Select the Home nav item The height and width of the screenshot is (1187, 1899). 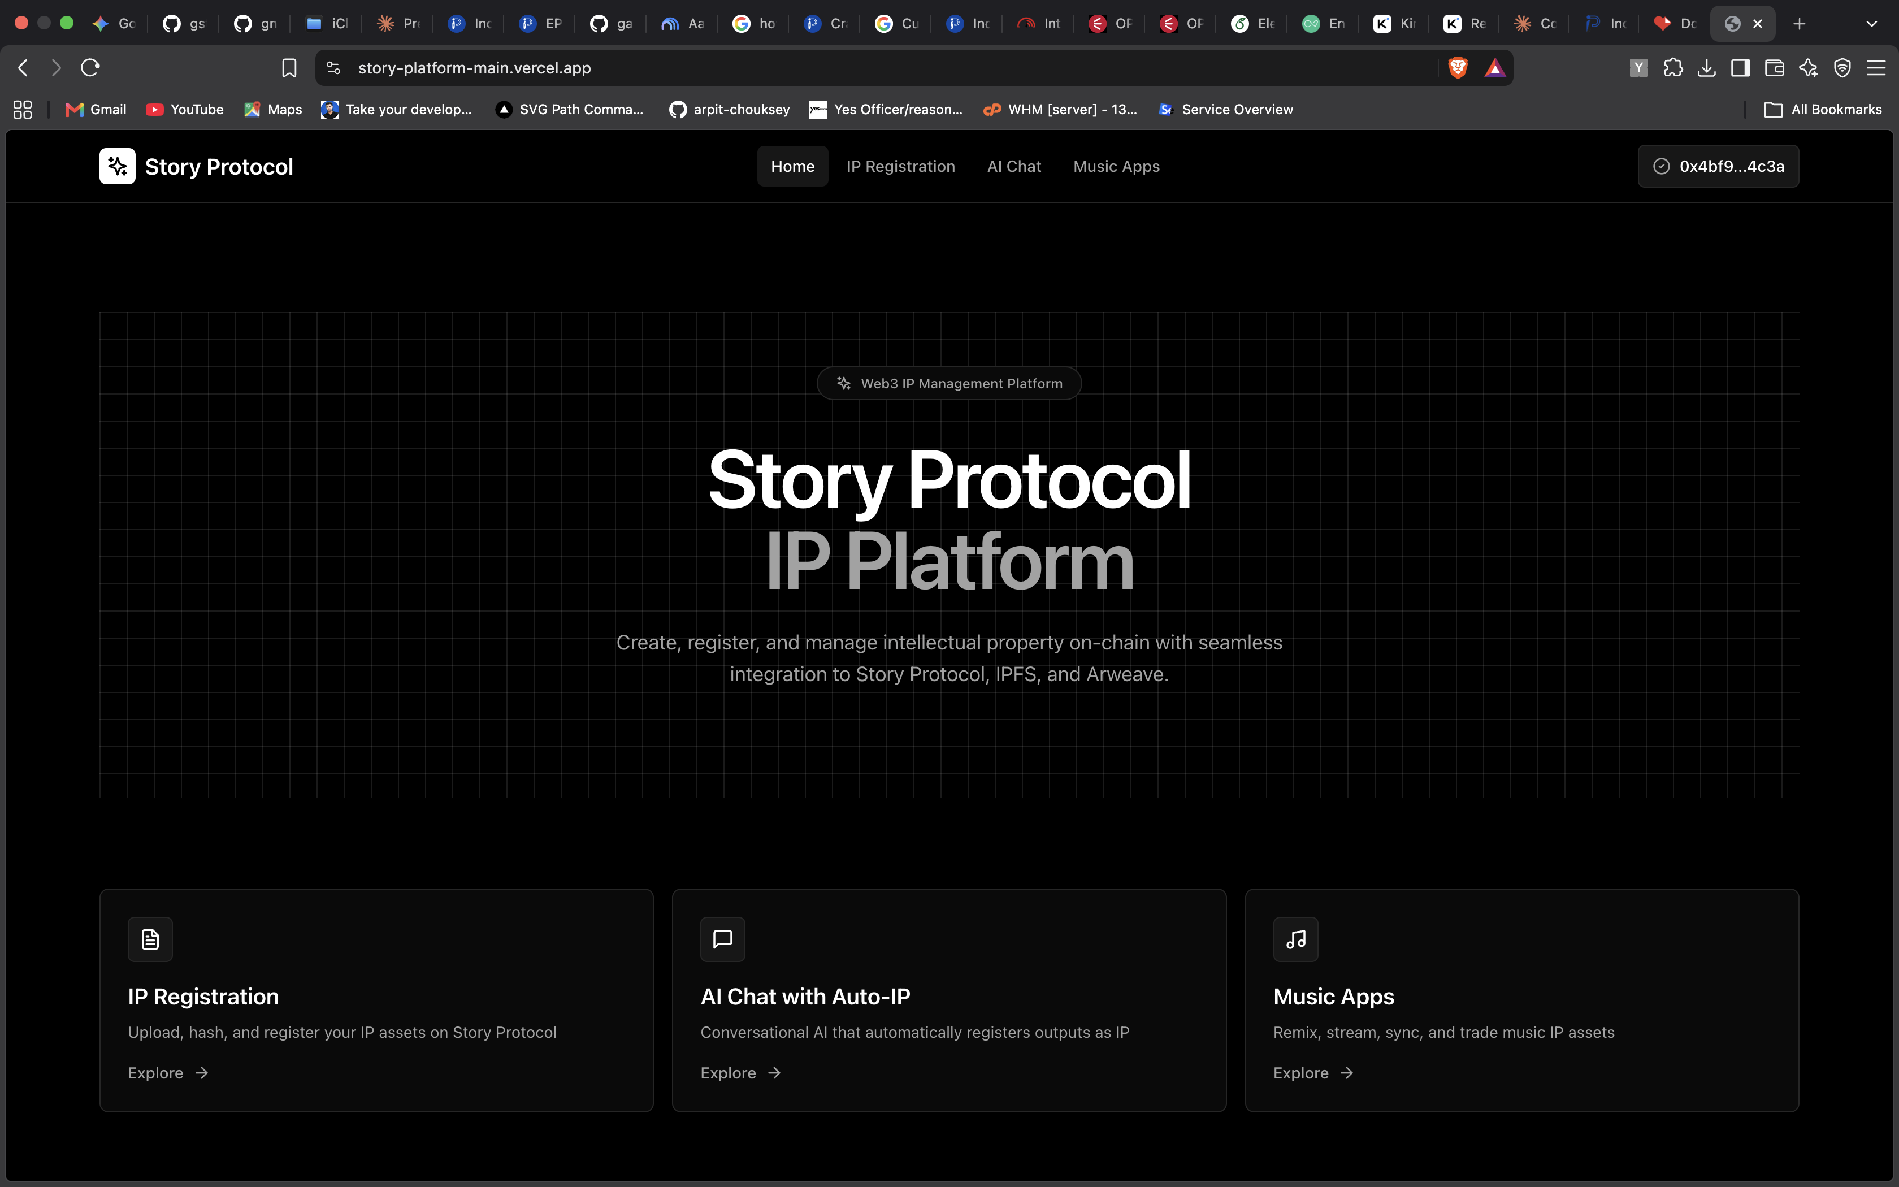pos(792,166)
